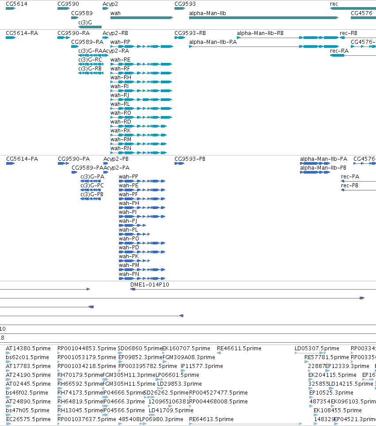Click protein CG9593-PB label
This screenshot has height=426, width=376.
tap(190, 159)
